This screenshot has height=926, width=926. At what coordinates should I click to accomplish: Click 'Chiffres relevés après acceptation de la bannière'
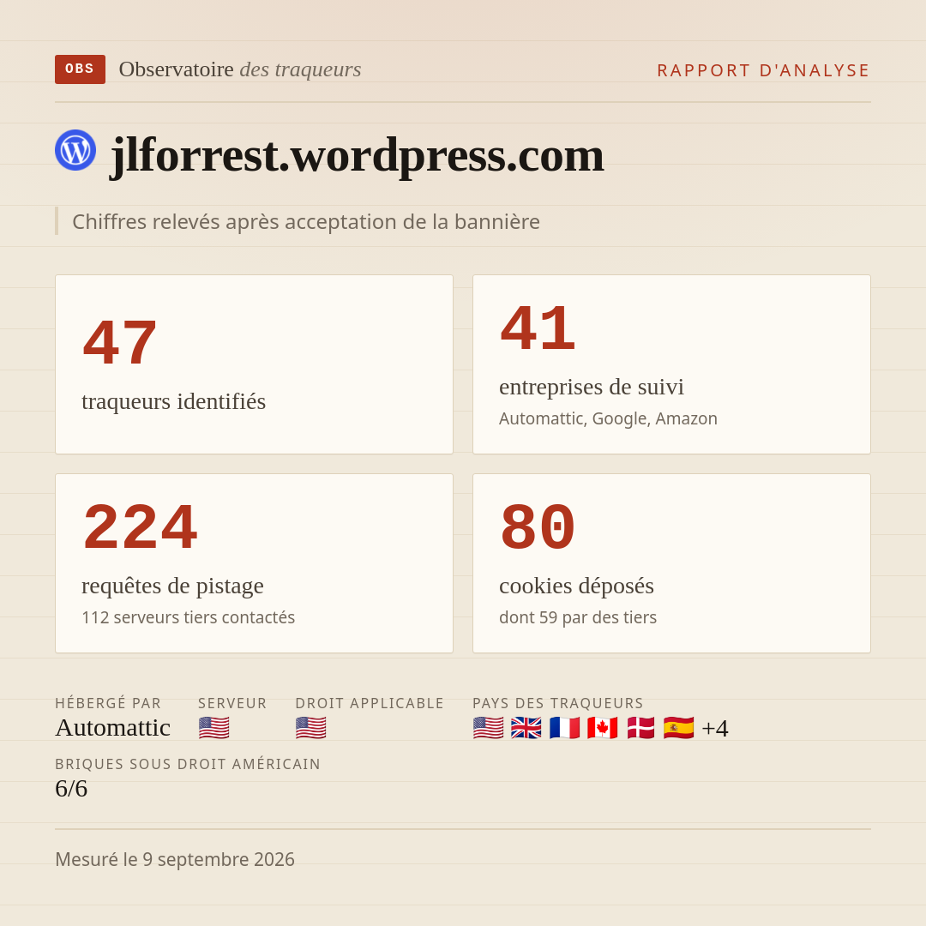306,221
